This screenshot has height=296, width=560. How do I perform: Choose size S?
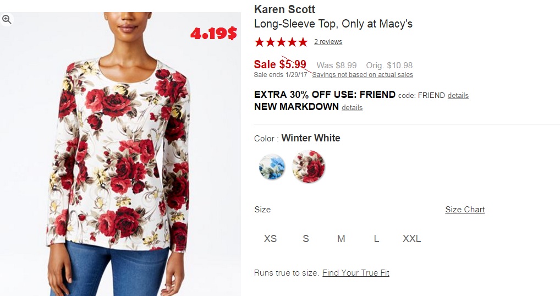306,239
